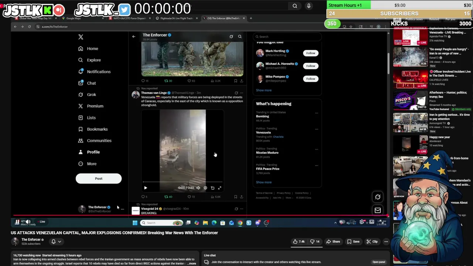The height and width of the screenshot is (266, 473).
Task: Mute the tweet video volume icon
Action: pos(198,188)
